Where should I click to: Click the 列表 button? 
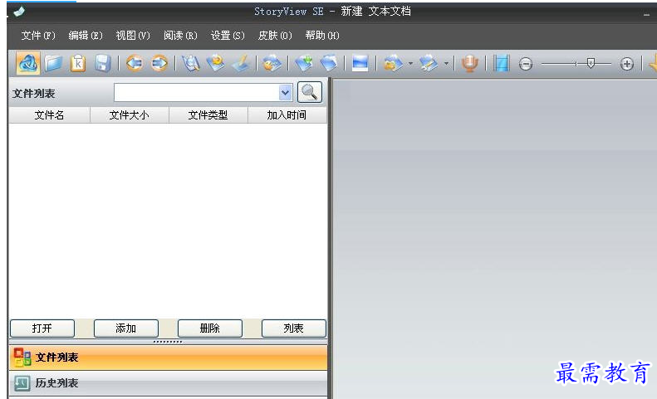tap(294, 328)
